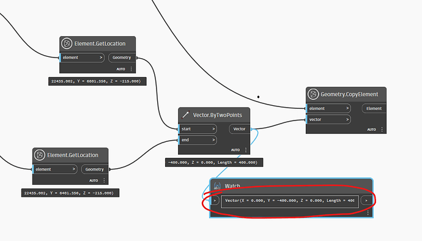Viewport: 422px width, 241px height.
Task: Open the upper Element.GetLocation options dots
Action: 131,69
